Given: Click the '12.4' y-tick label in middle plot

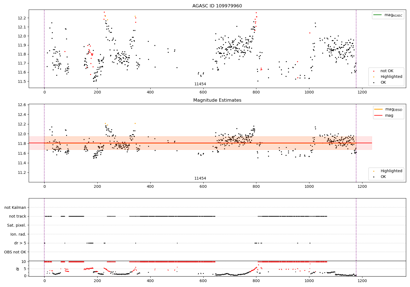Looking at the screenshot, I should click(22, 115).
